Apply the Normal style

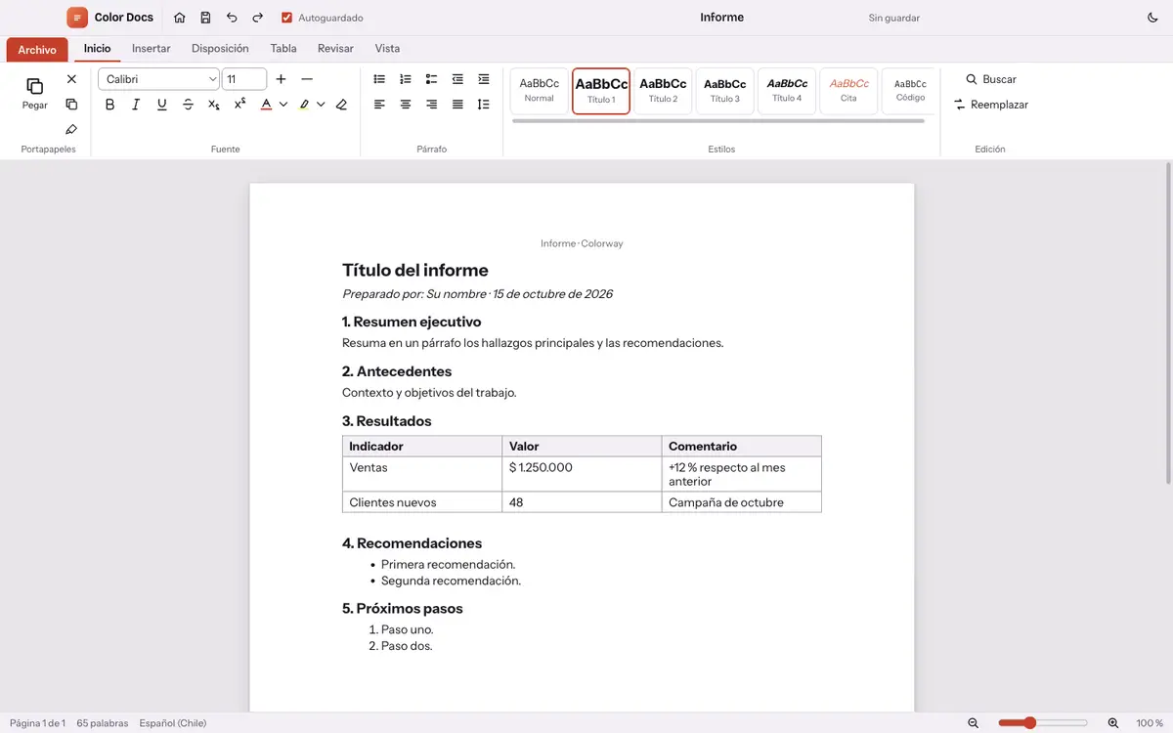(x=540, y=91)
